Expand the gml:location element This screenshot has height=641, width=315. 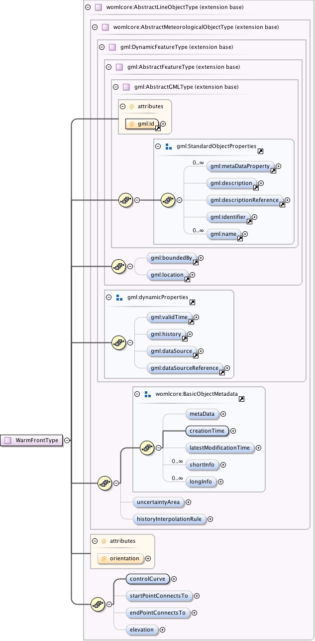pyautogui.click(x=192, y=275)
